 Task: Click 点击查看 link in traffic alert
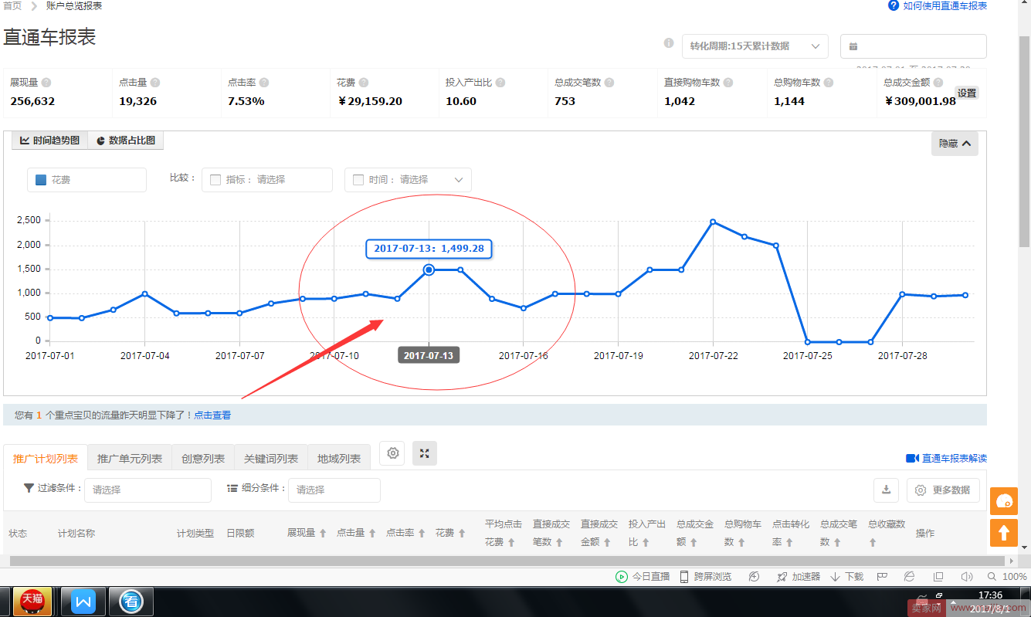coord(212,415)
